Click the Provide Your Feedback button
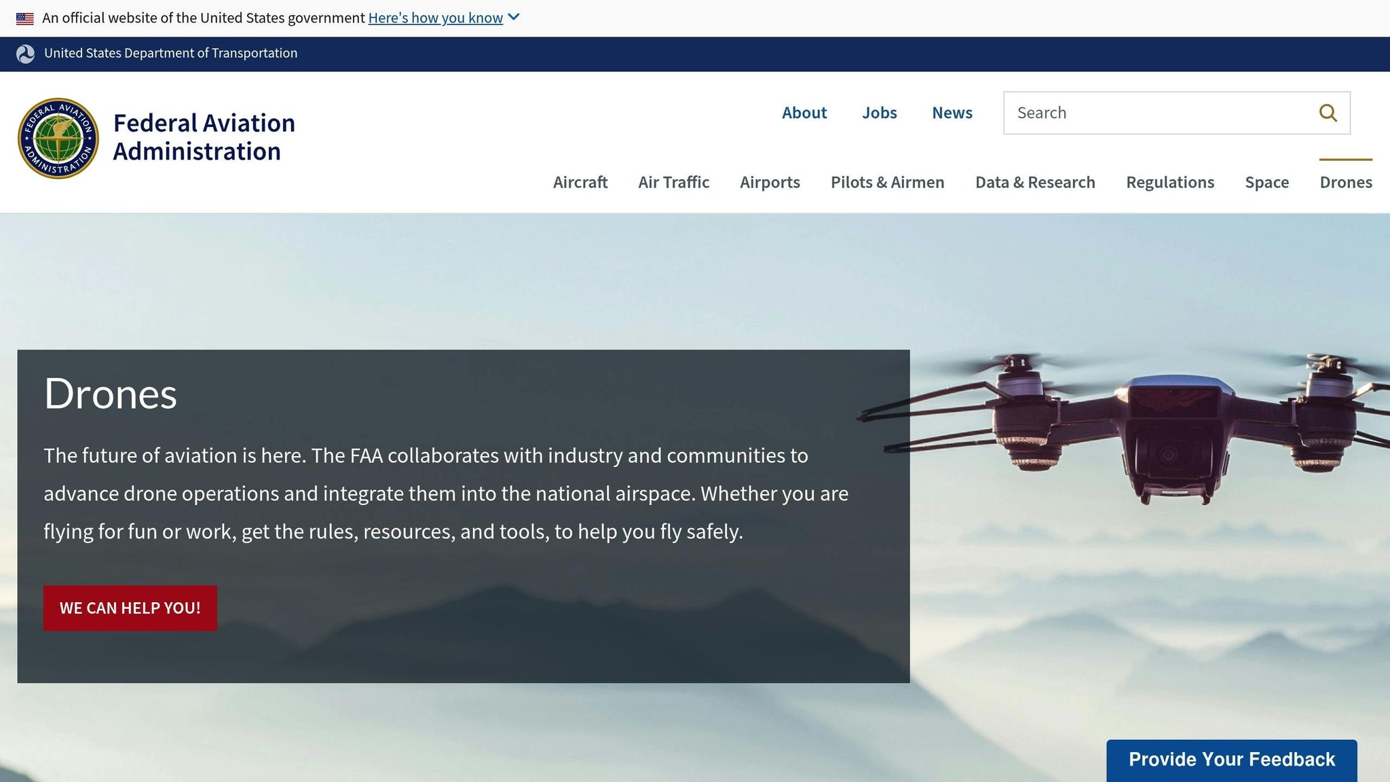The width and height of the screenshot is (1390, 782). [1232, 760]
